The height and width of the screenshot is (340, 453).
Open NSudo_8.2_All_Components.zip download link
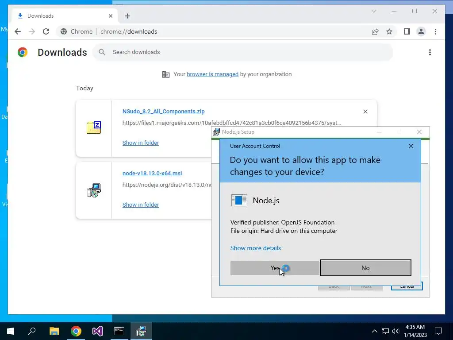point(164,111)
